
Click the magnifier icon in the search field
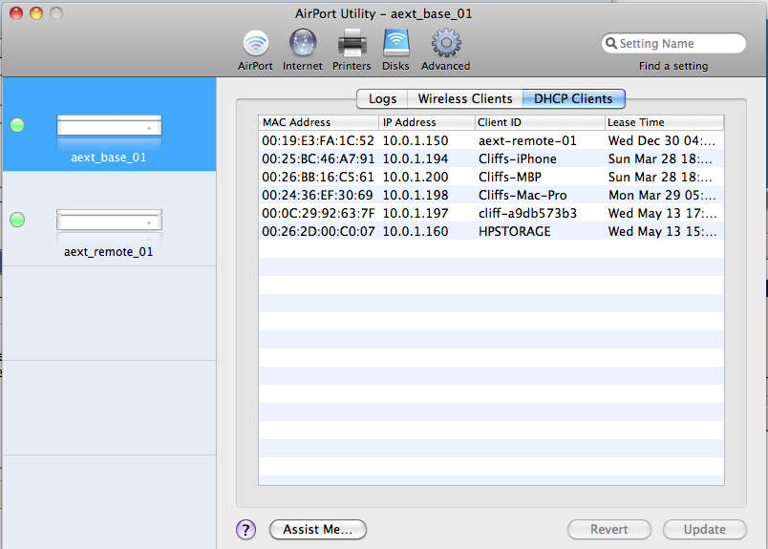(610, 44)
